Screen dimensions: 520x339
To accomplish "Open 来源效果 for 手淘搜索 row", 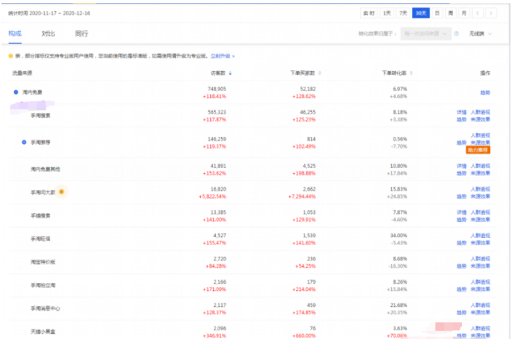I will [x=480, y=119].
